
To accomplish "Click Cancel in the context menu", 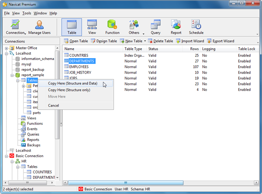I will [76, 106].
